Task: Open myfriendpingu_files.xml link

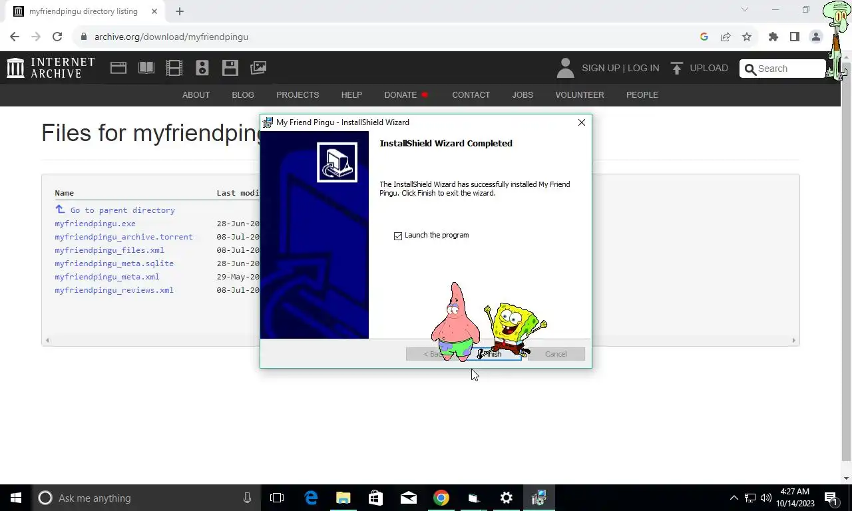Action: click(x=109, y=250)
